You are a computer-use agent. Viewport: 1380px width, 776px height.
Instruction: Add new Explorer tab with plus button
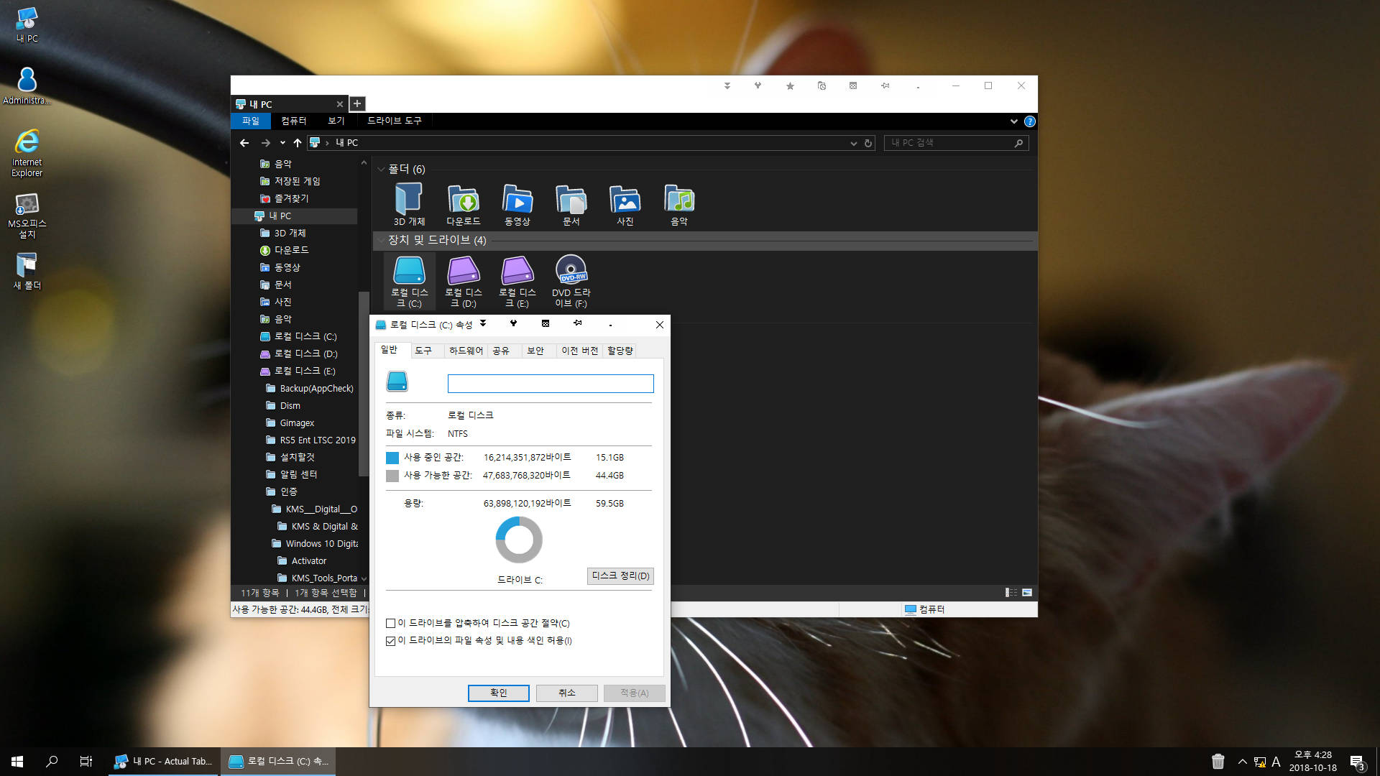coord(357,104)
